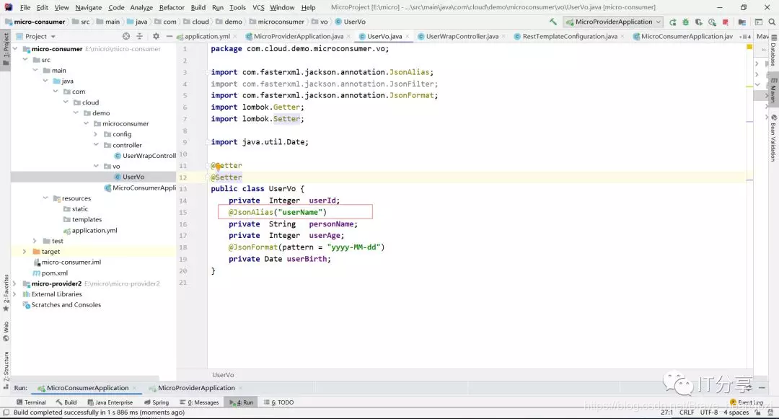Open Search Everywhere magnifier icon
Image resolution: width=779 pixels, height=419 pixels.
[772, 22]
